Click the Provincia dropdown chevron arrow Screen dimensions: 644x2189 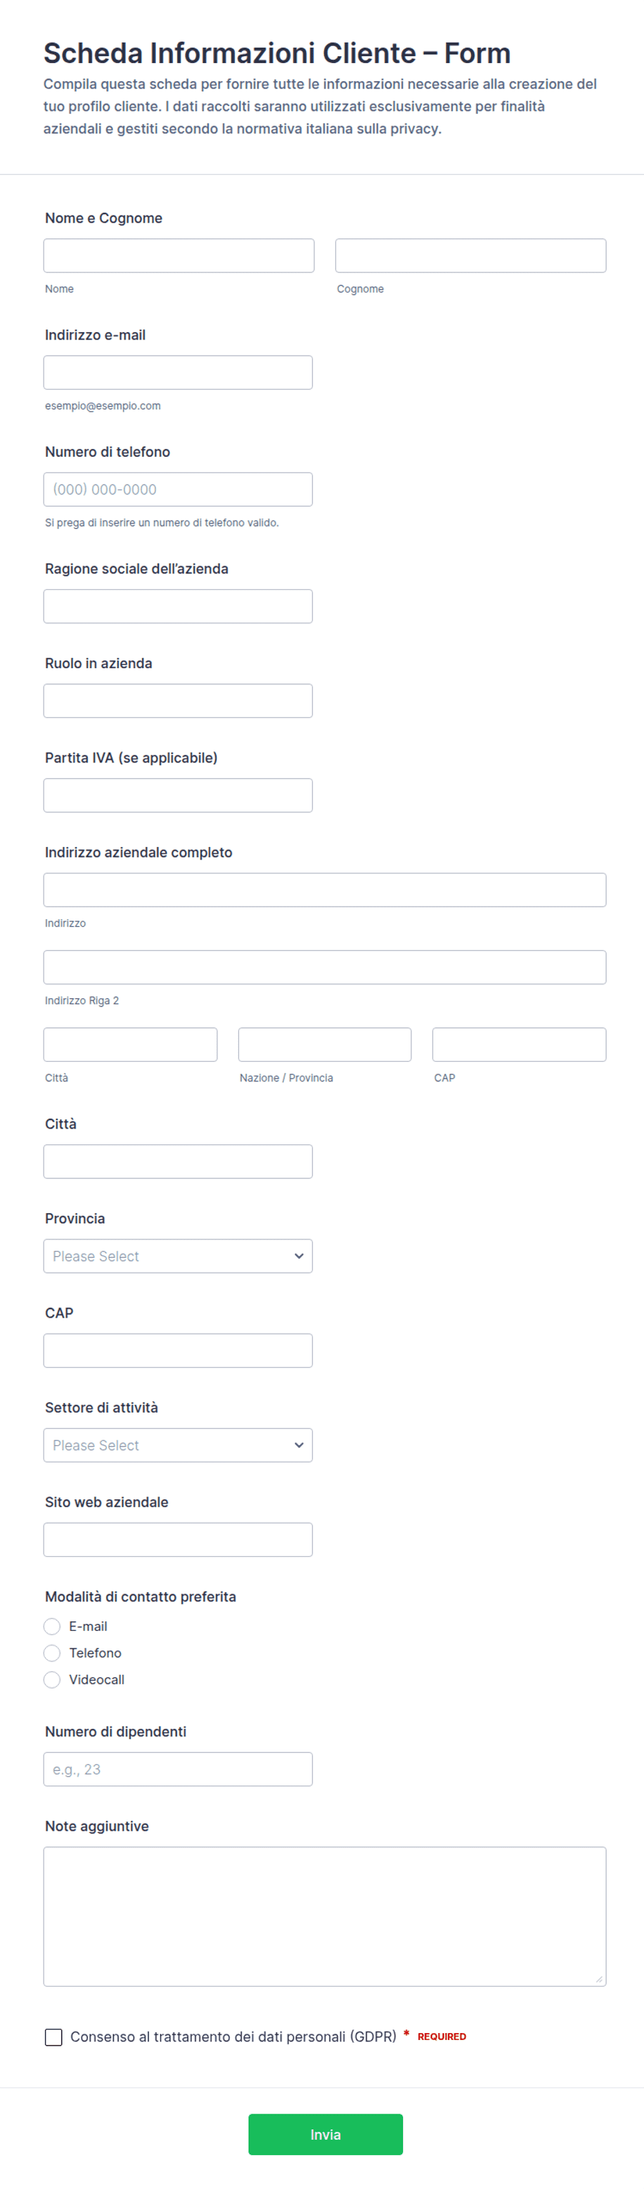pyautogui.click(x=298, y=1255)
